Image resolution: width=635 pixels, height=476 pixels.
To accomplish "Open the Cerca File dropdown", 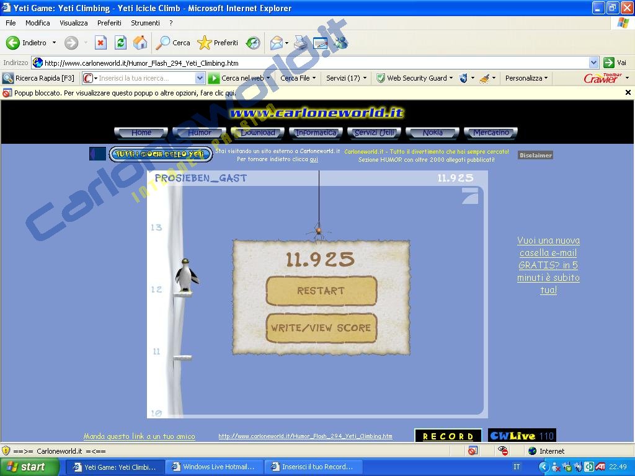I will coord(314,78).
